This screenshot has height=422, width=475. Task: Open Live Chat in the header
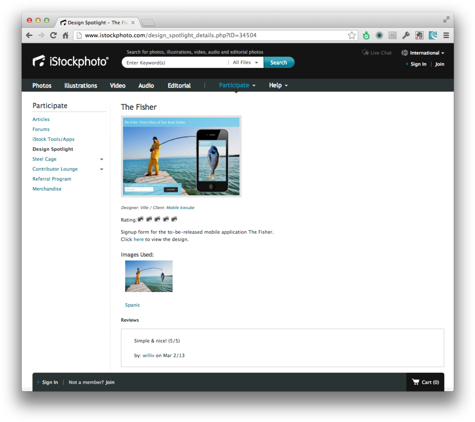point(377,53)
